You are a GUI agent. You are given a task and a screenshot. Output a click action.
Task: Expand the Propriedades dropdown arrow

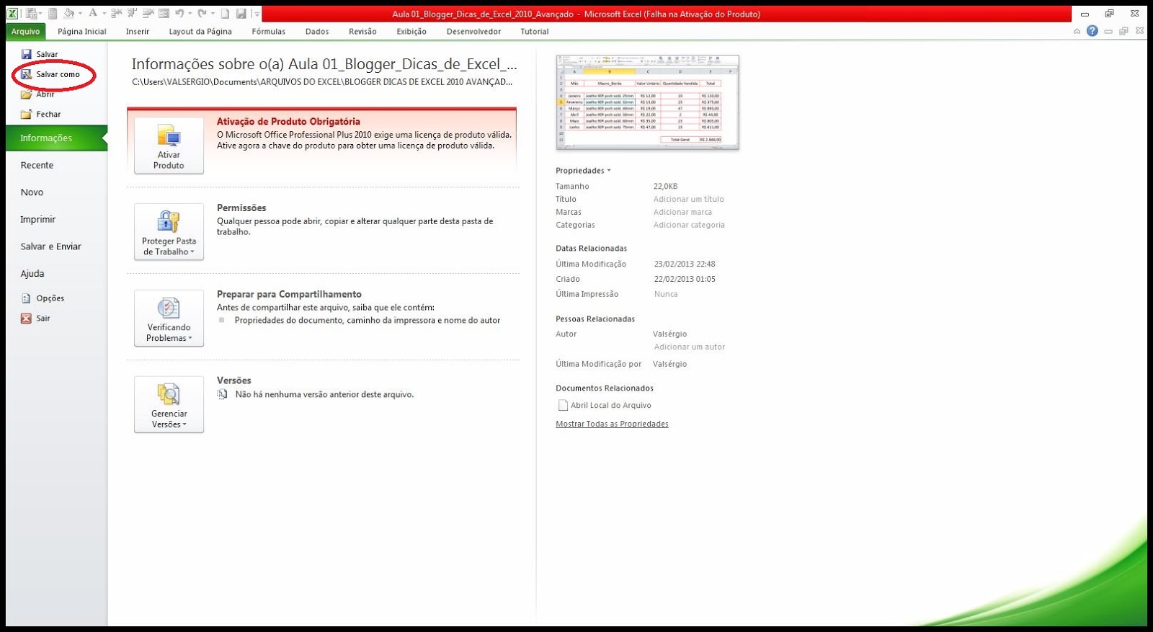click(x=609, y=171)
